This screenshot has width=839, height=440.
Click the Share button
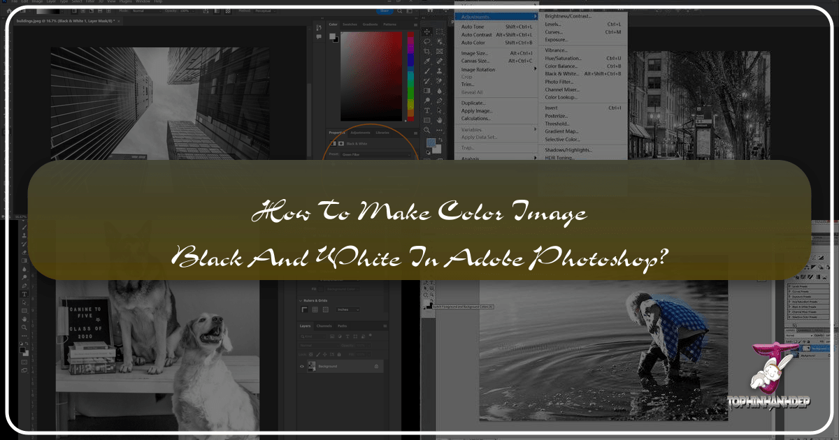[x=385, y=10]
